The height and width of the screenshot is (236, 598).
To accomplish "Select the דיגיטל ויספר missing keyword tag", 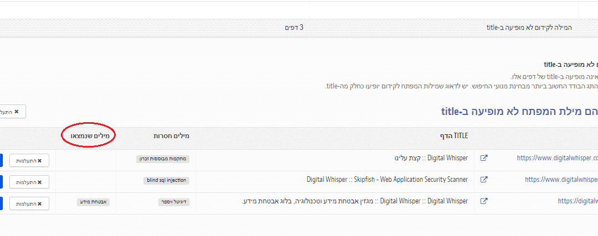I will point(174,202).
